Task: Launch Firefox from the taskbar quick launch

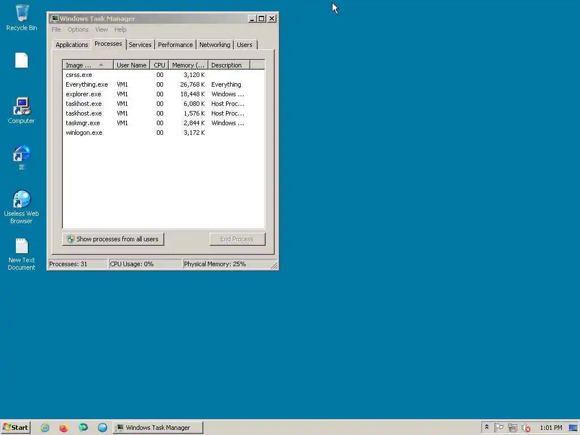Action: click(63, 428)
